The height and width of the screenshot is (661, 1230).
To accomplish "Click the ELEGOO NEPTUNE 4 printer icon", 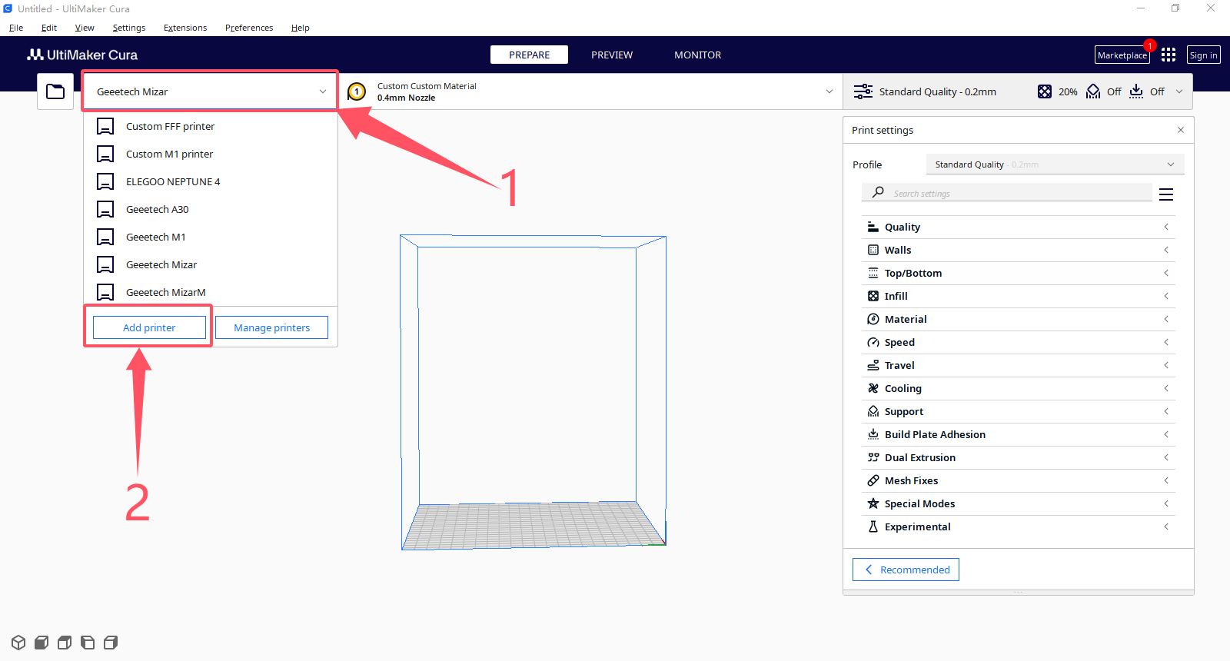I will tap(105, 181).
